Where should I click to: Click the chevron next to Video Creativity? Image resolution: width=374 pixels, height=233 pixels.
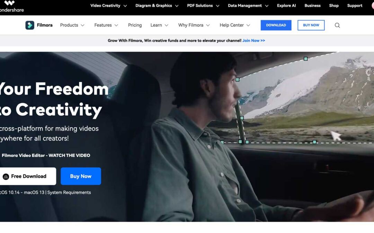[x=125, y=6]
